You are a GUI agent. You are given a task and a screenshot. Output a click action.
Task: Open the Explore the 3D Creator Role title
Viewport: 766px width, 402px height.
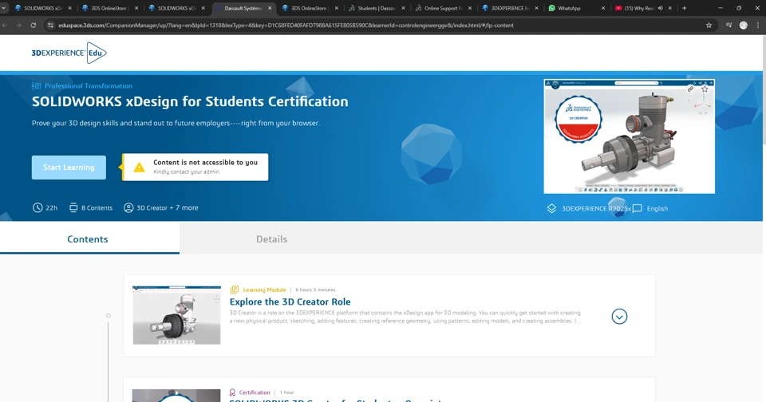(290, 301)
